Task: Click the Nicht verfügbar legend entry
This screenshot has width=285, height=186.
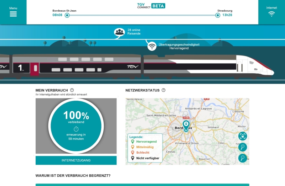Action: coord(147,158)
